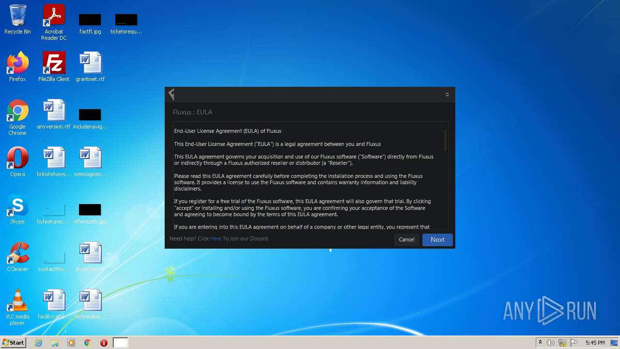The width and height of the screenshot is (620, 349).
Task: Open Opera from the taskbar
Action: point(104,343)
